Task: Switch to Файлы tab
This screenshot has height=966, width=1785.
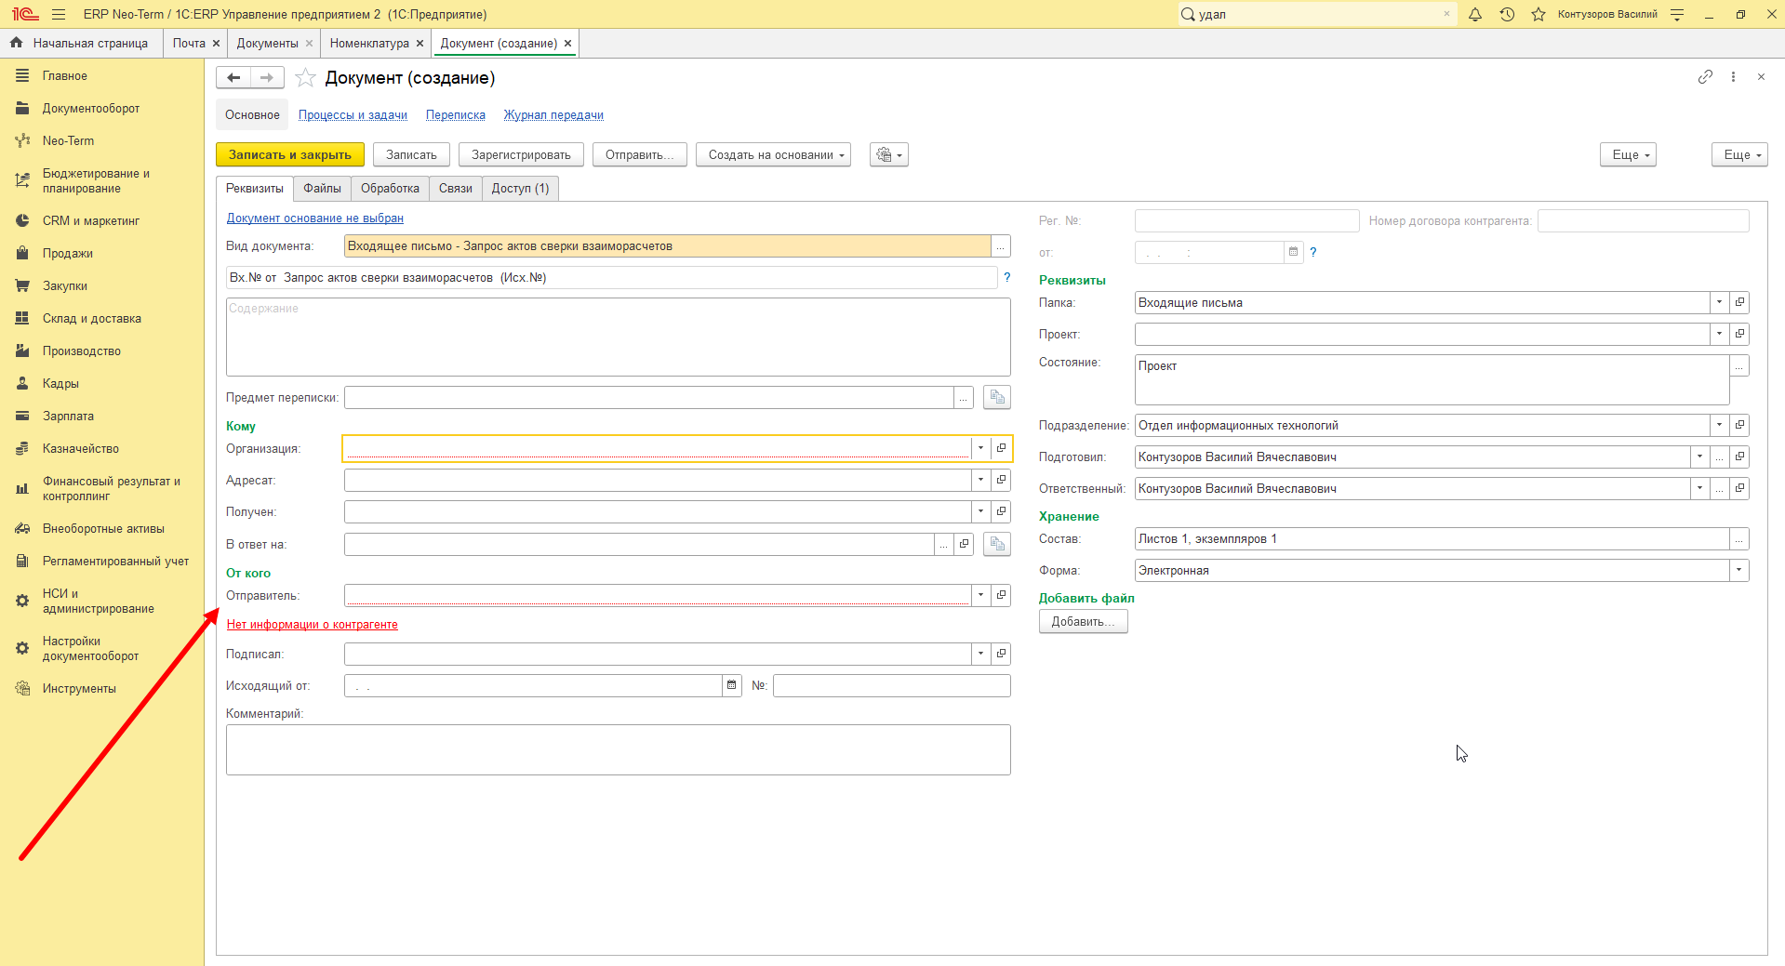Action: 322,188
